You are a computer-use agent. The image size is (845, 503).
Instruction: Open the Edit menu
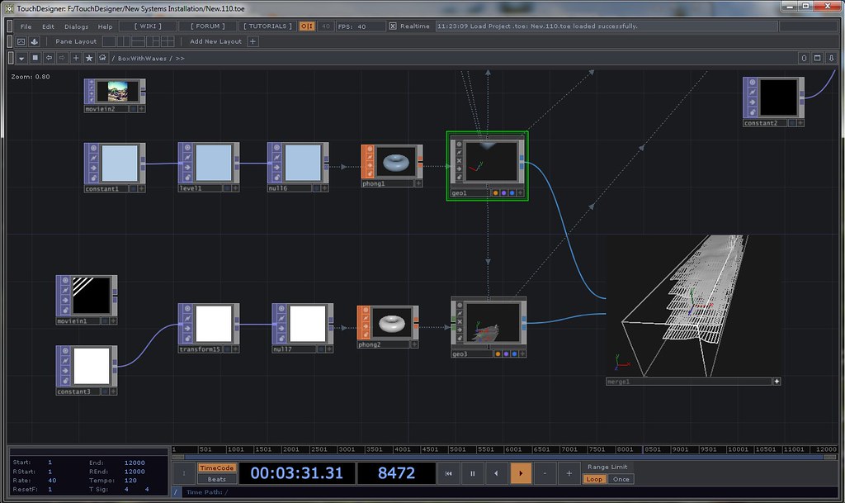click(49, 26)
